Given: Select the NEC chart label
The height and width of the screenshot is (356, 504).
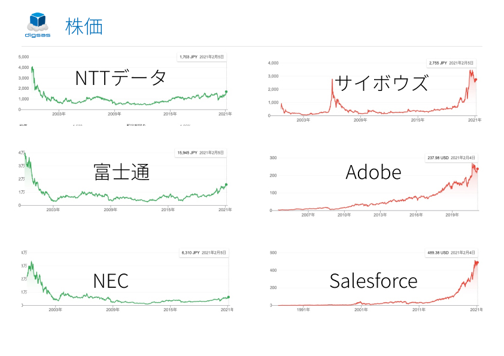Looking at the screenshot, I should coord(111,281).
